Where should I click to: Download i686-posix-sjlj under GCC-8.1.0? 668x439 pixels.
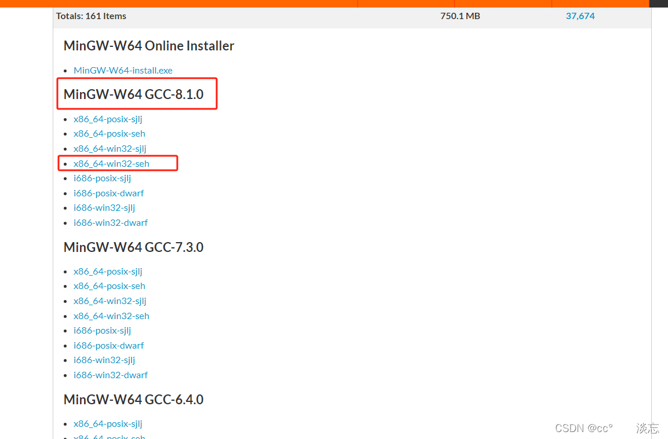[x=102, y=178]
